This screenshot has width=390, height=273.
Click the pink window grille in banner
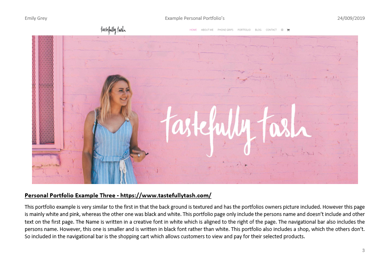coord(46,90)
